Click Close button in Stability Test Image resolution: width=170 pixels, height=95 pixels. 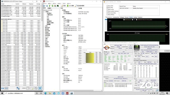[x=168, y=51]
